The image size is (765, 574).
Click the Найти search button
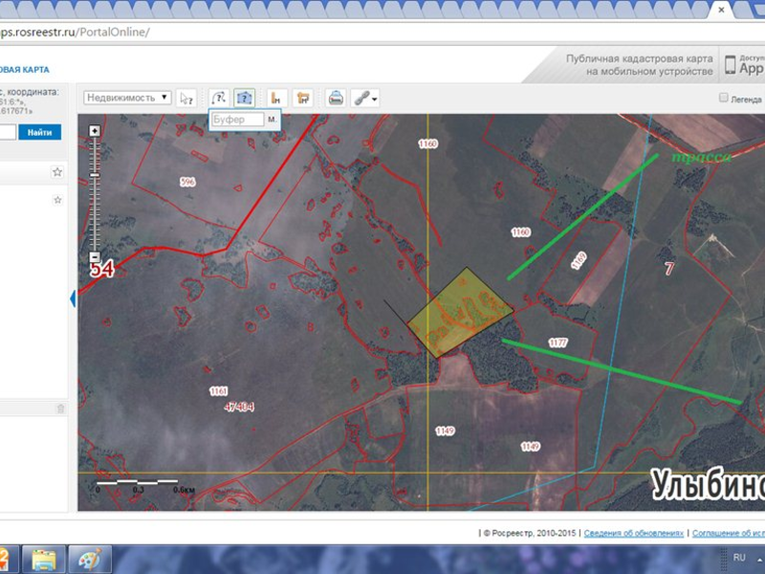point(39,132)
